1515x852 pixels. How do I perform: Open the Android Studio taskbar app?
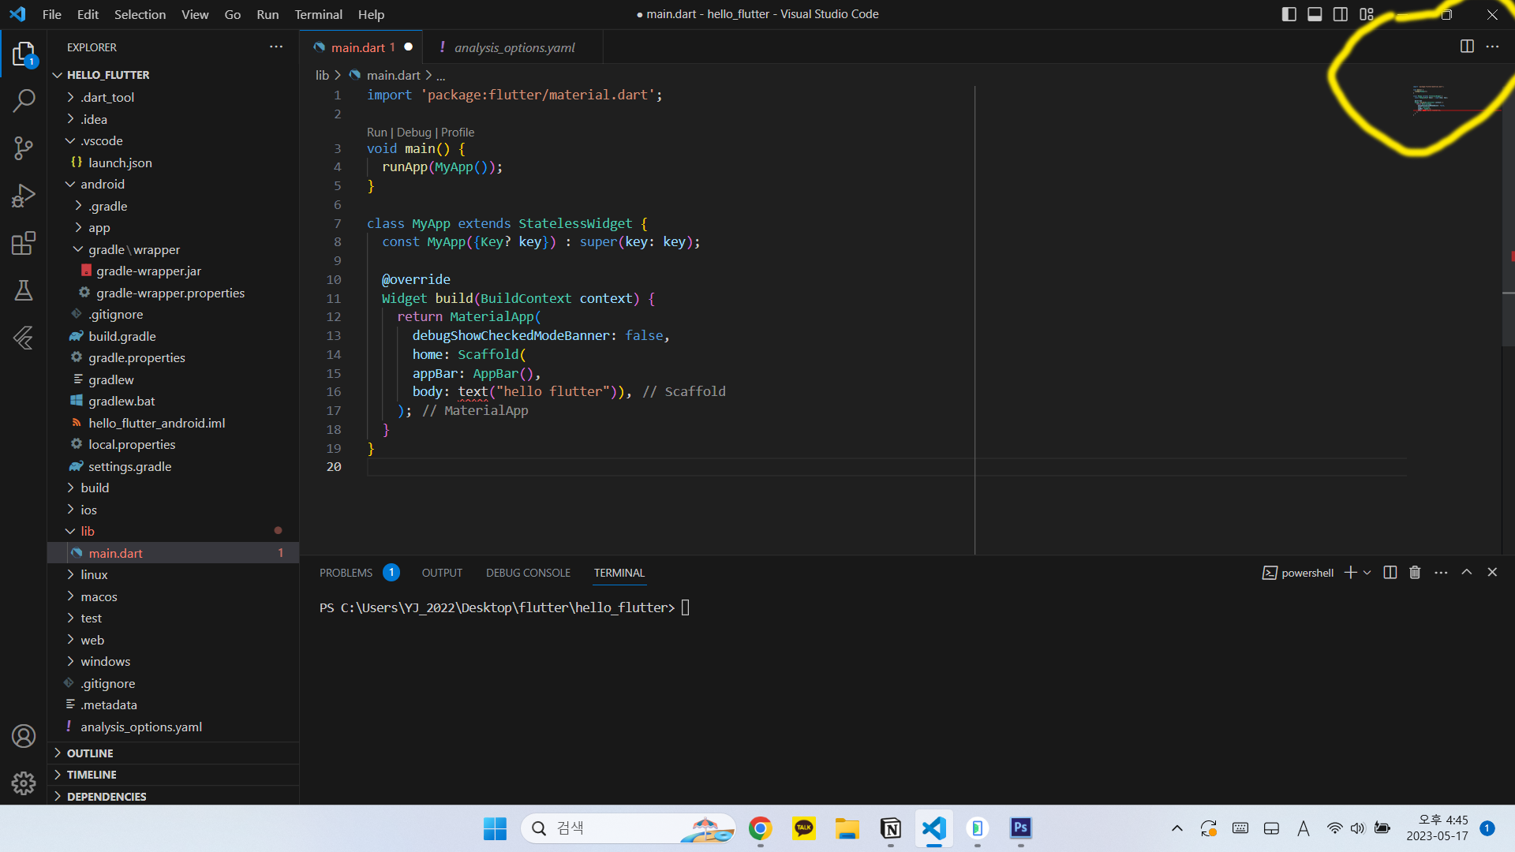978,828
